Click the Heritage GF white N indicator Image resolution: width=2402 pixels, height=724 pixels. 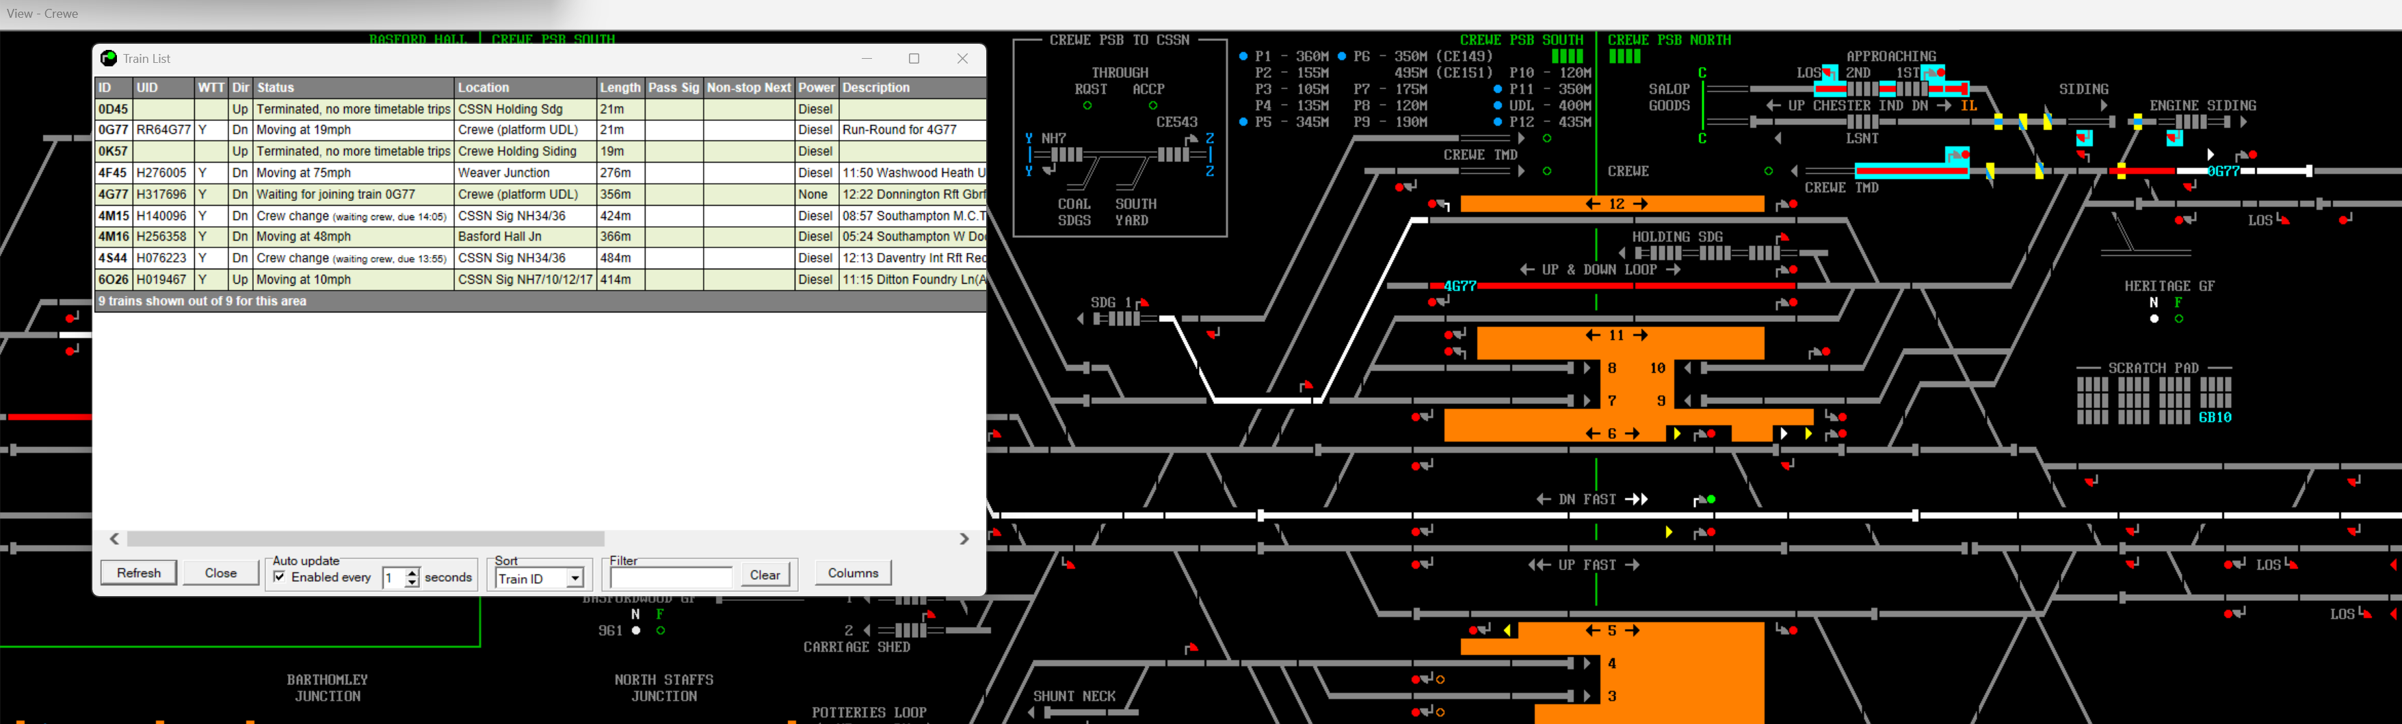click(2154, 319)
